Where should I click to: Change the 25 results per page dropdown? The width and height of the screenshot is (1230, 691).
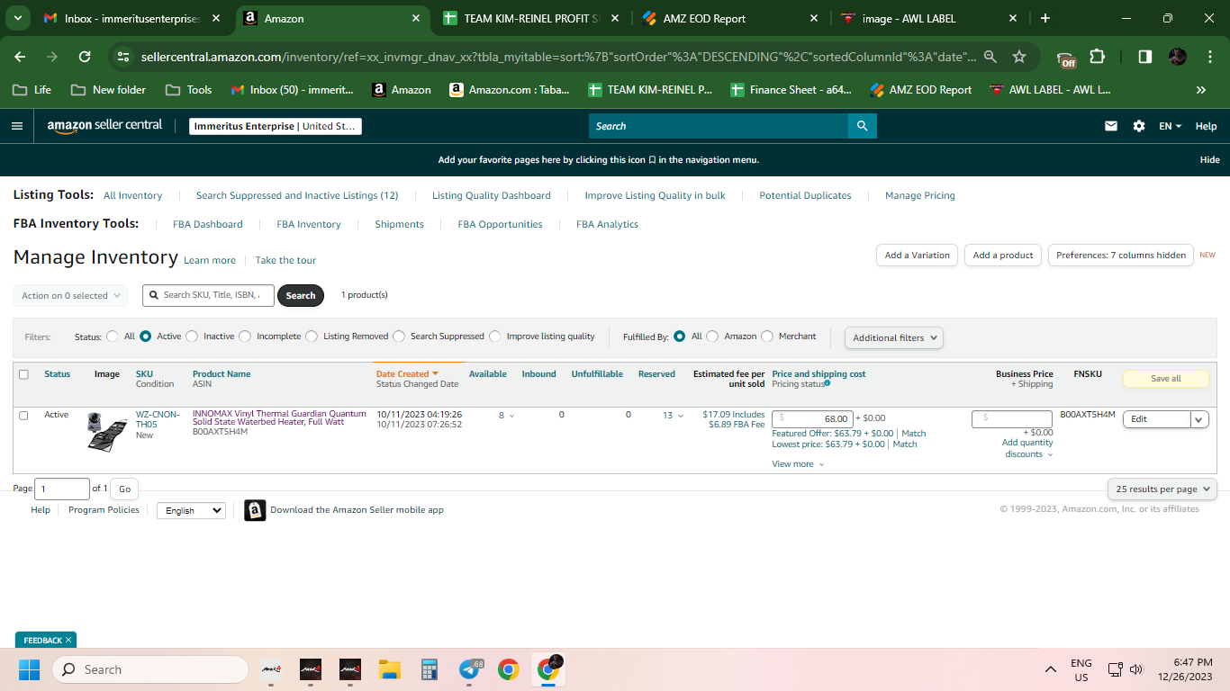click(x=1162, y=489)
